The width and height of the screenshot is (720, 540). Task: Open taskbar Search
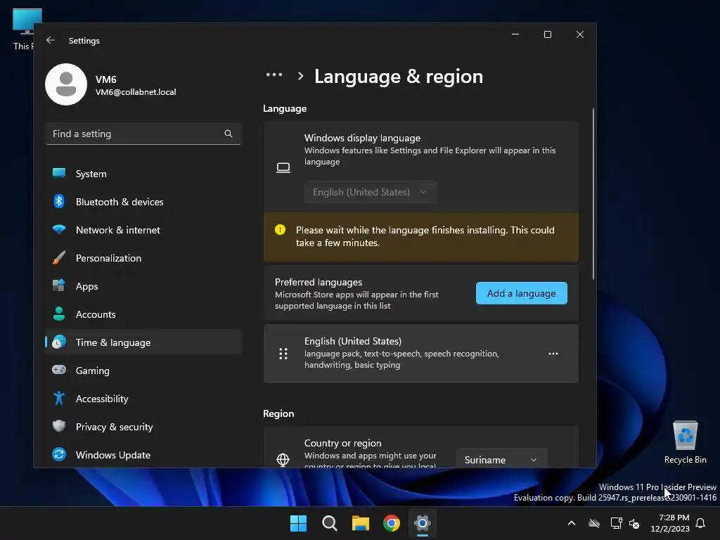(x=329, y=523)
